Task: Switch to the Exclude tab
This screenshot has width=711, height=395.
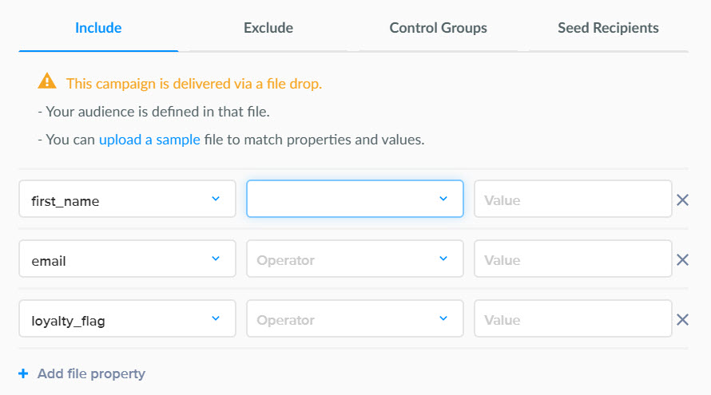Action: [x=268, y=28]
